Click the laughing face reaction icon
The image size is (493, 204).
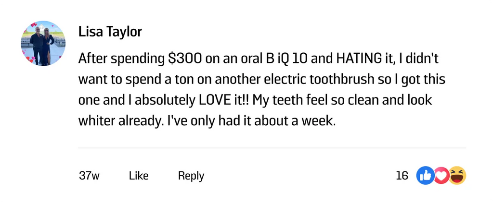458,176
